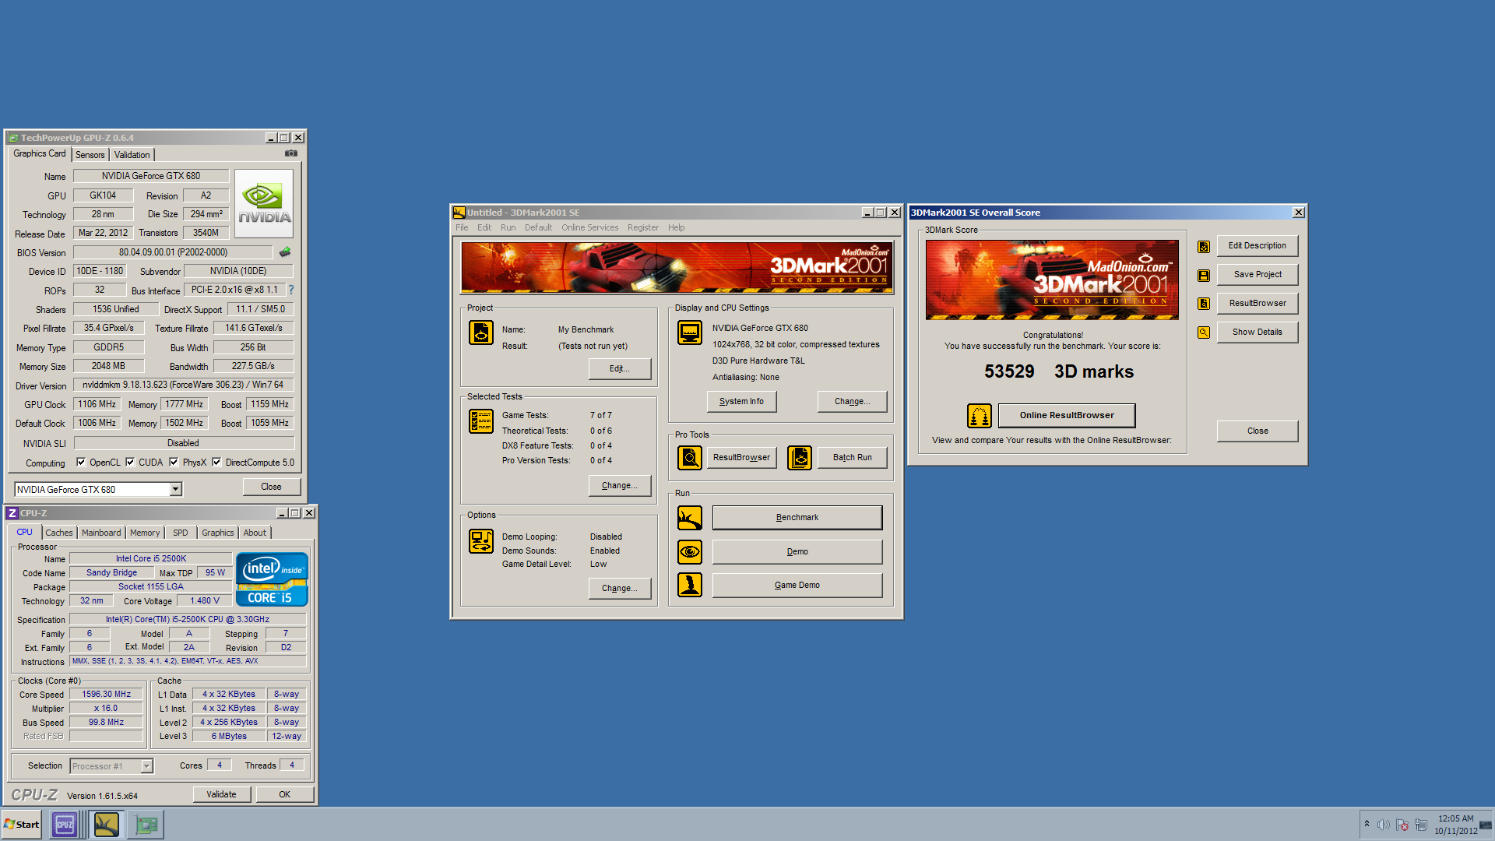The height and width of the screenshot is (841, 1495).
Task: Switch to the Validation tab in GPU-Z
Action: [132, 155]
